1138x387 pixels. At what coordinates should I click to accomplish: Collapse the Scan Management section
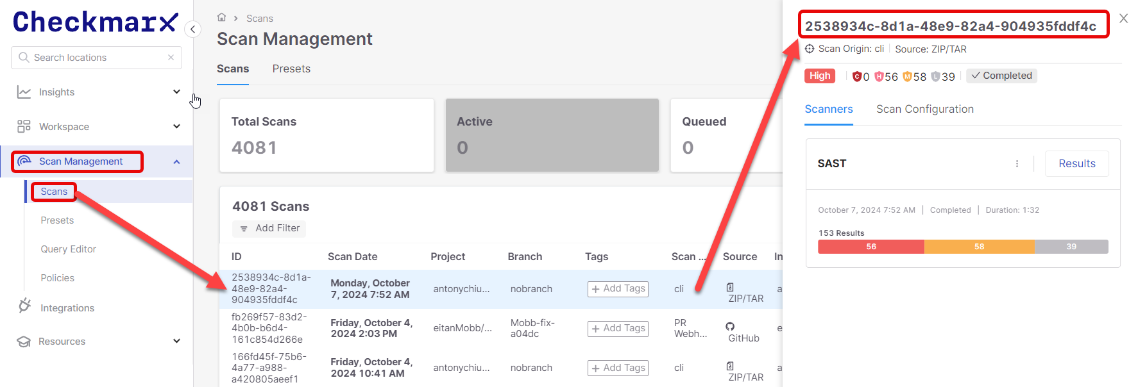pos(176,161)
